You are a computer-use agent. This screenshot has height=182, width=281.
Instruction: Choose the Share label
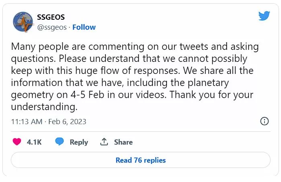(123, 142)
